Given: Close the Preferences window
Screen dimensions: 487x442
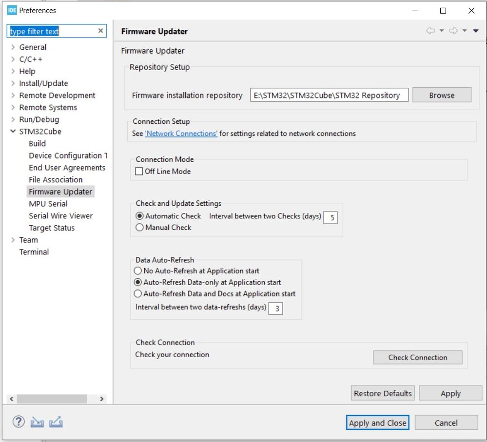Looking at the screenshot, I should pyautogui.click(x=471, y=11).
